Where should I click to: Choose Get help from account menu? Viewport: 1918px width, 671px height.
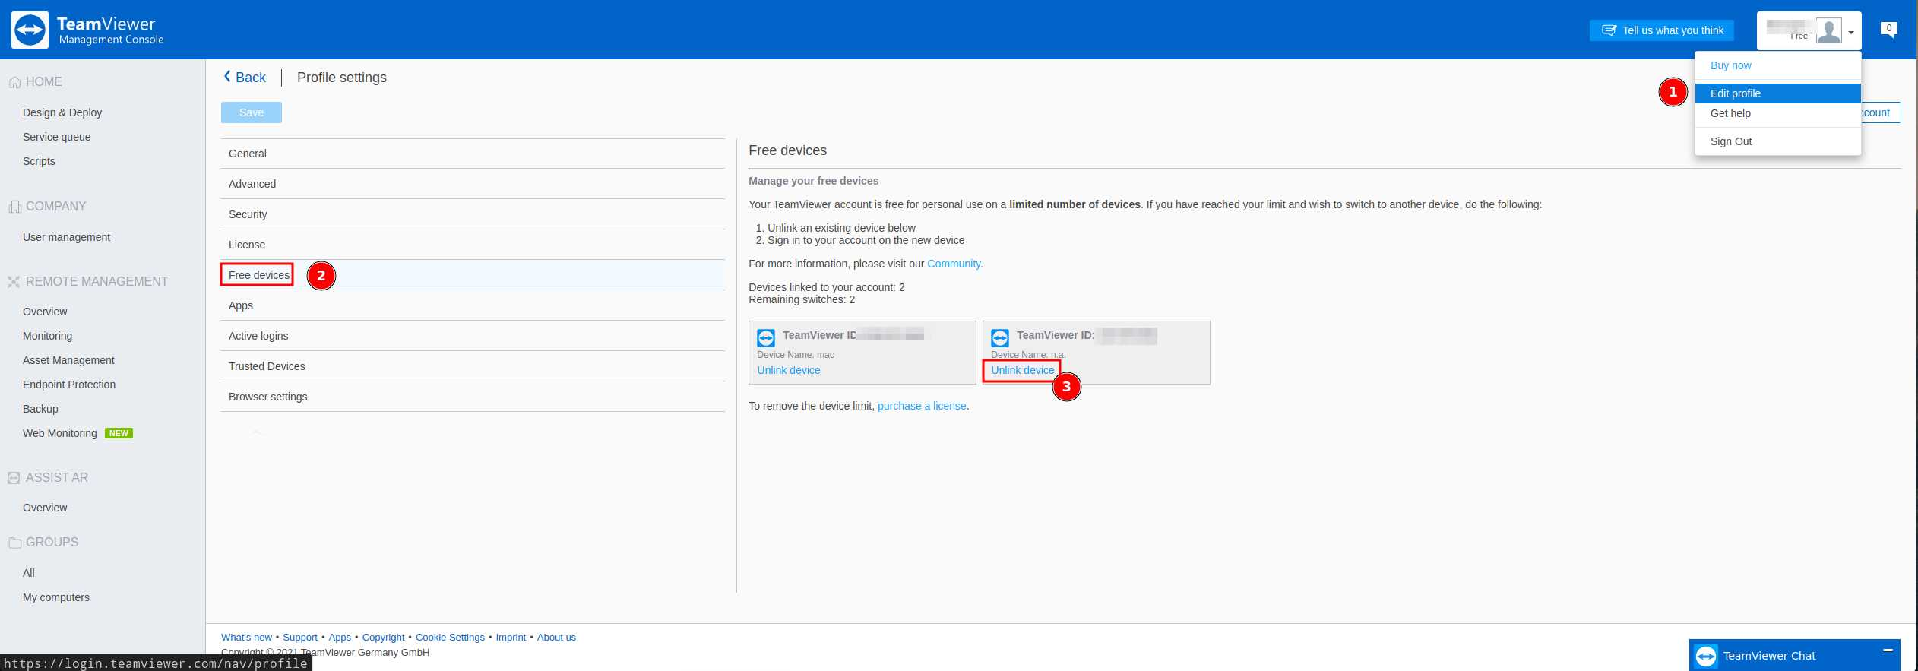[1778, 113]
